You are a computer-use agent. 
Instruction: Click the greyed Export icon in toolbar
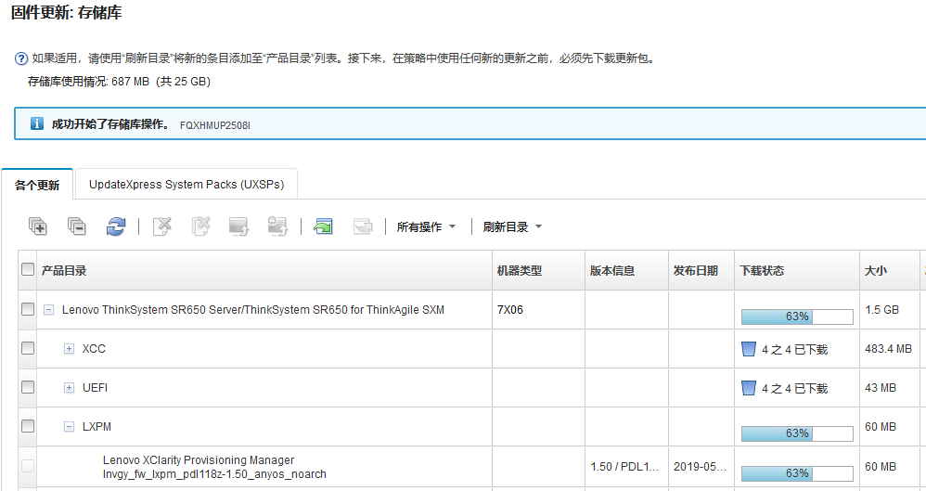point(363,226)
